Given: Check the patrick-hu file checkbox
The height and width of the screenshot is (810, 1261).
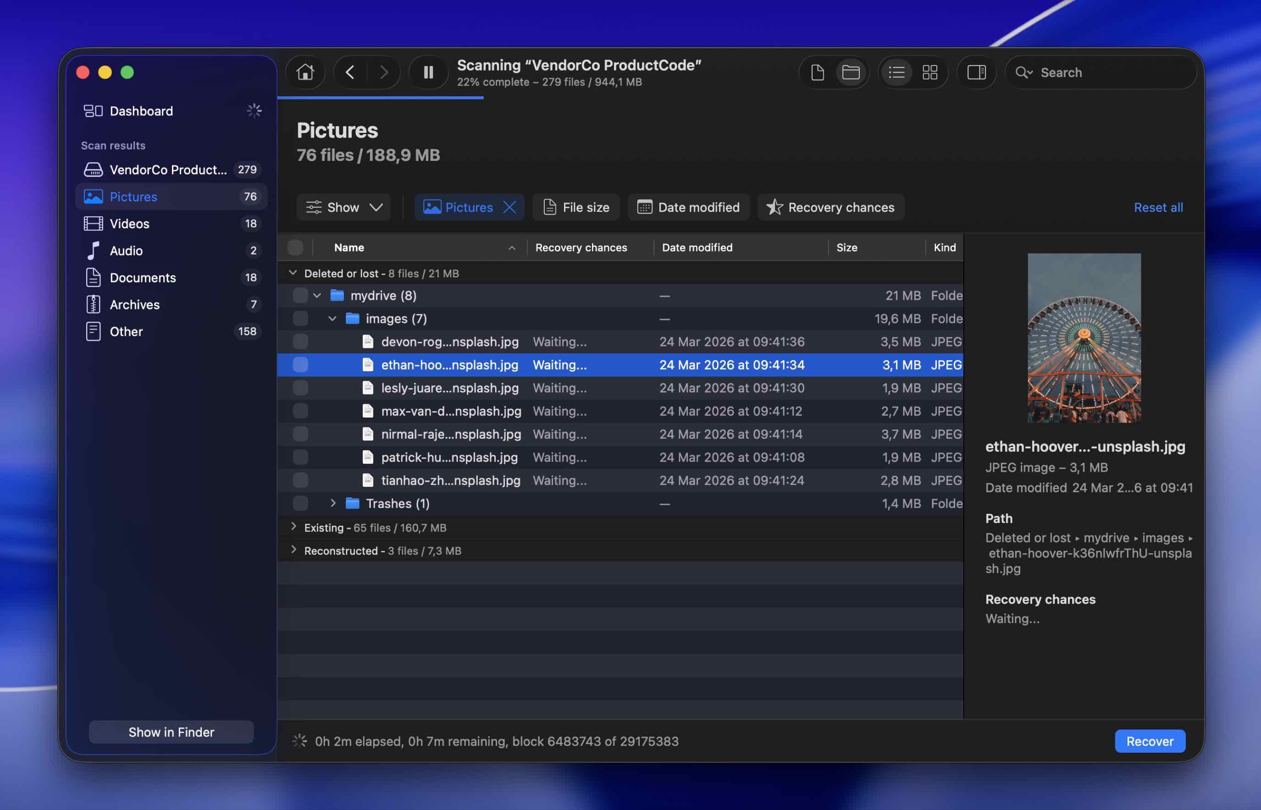Looking at the screenshot, I should [300, 457].
